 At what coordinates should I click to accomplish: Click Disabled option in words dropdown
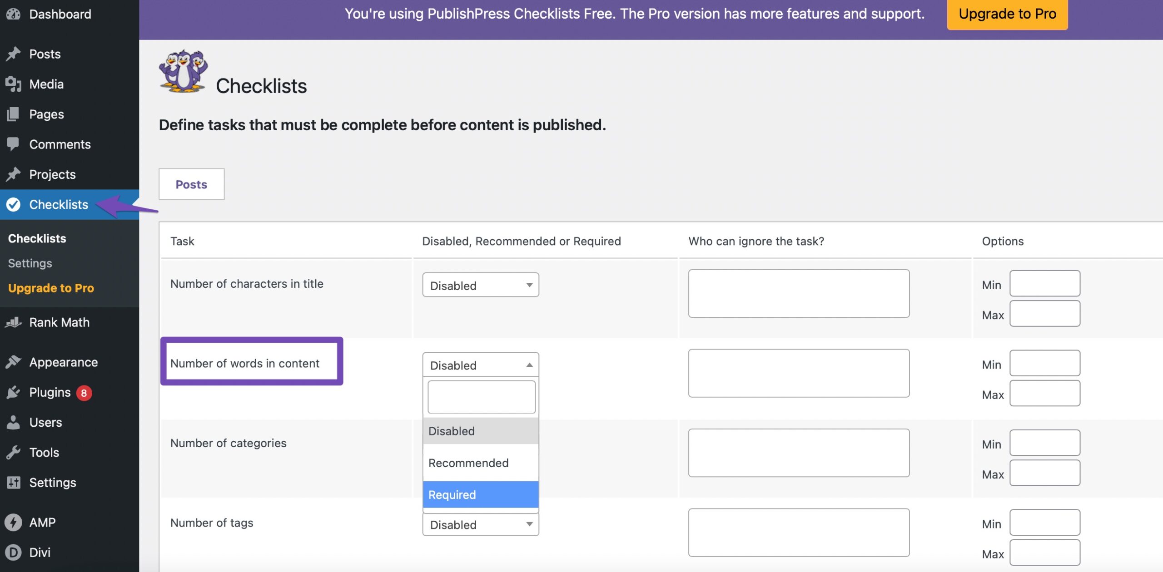click(x=480, y=430)
